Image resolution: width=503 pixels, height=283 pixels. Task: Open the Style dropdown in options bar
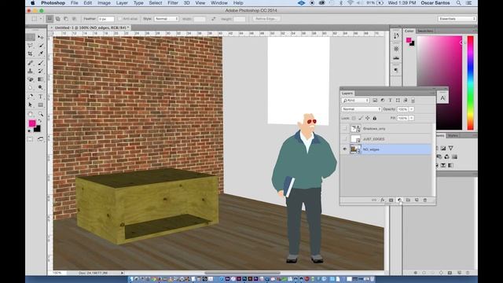166,19
